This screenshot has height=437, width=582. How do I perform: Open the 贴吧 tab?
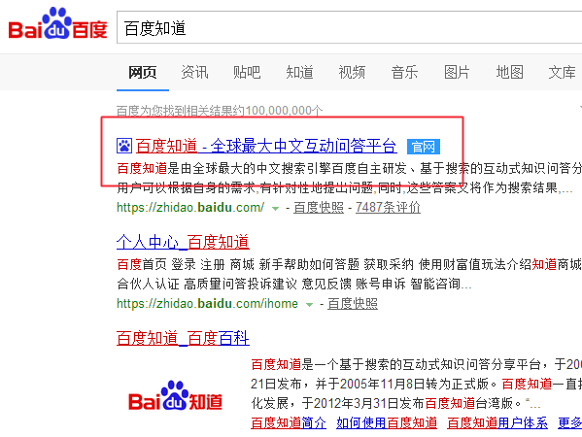click(247, 72)
